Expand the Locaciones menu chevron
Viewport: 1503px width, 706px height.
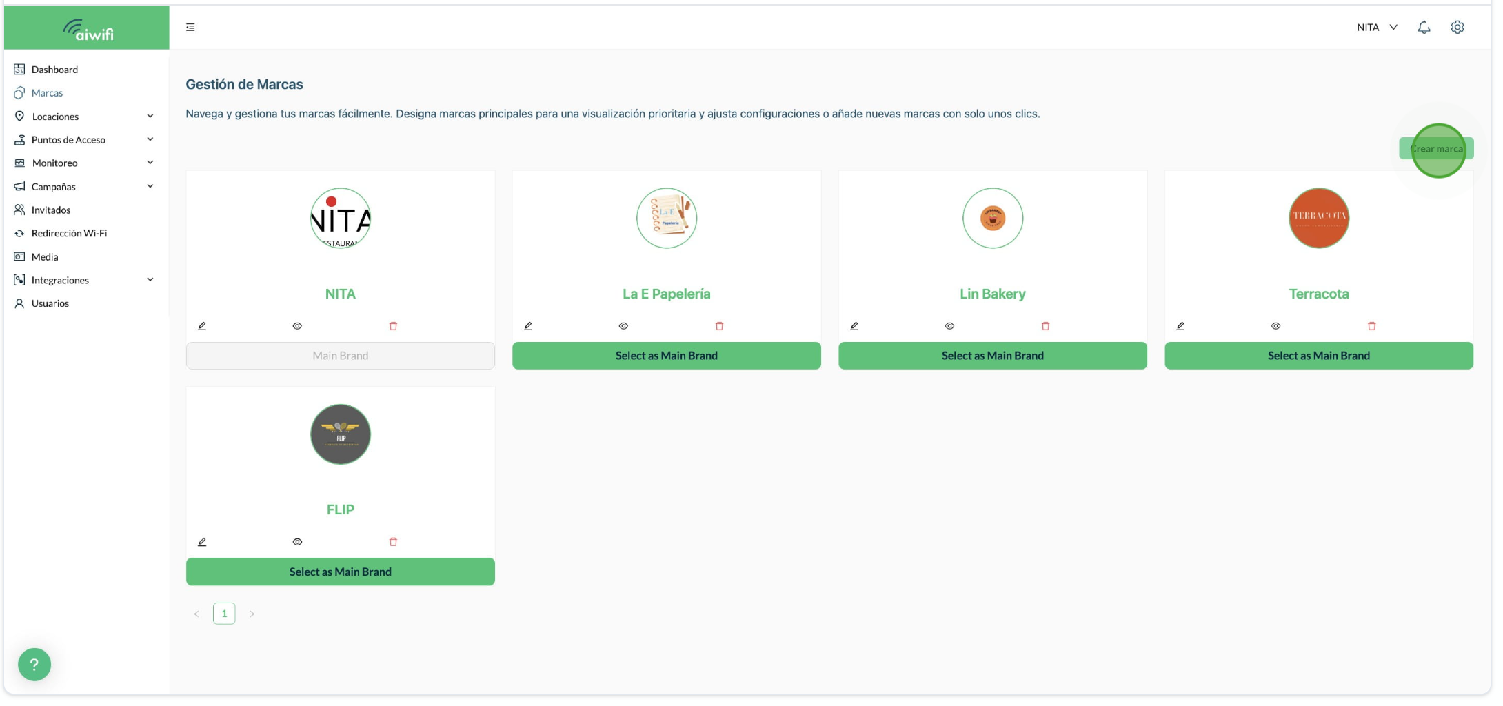click(x=150, y=116)
